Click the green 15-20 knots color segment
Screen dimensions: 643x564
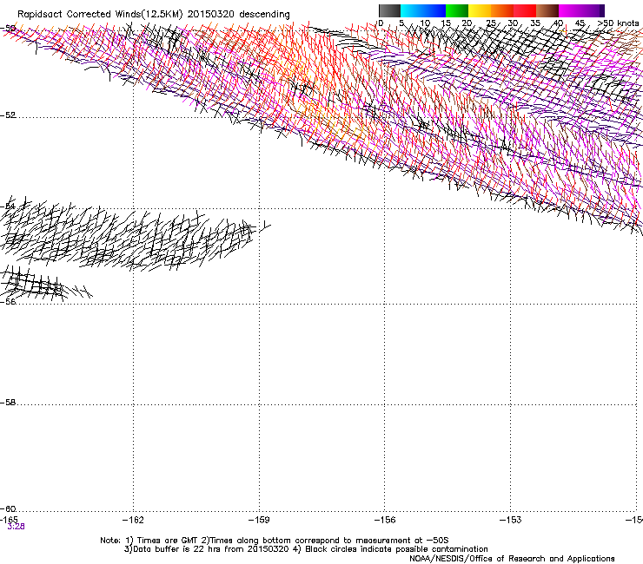click(457, 10)
